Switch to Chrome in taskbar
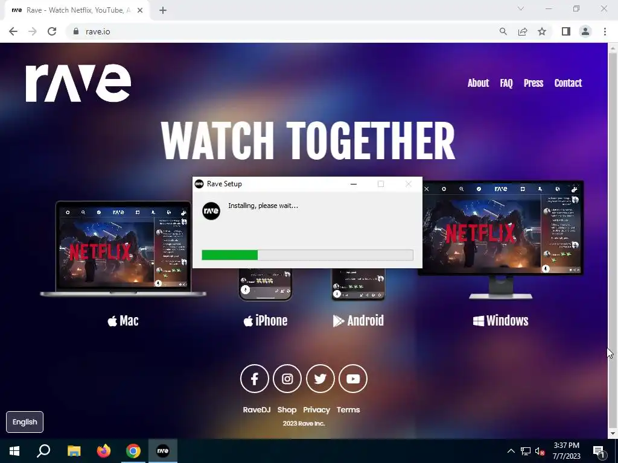Screen dimensions: 618x463 pyautogui.click(x=133, y=451)
